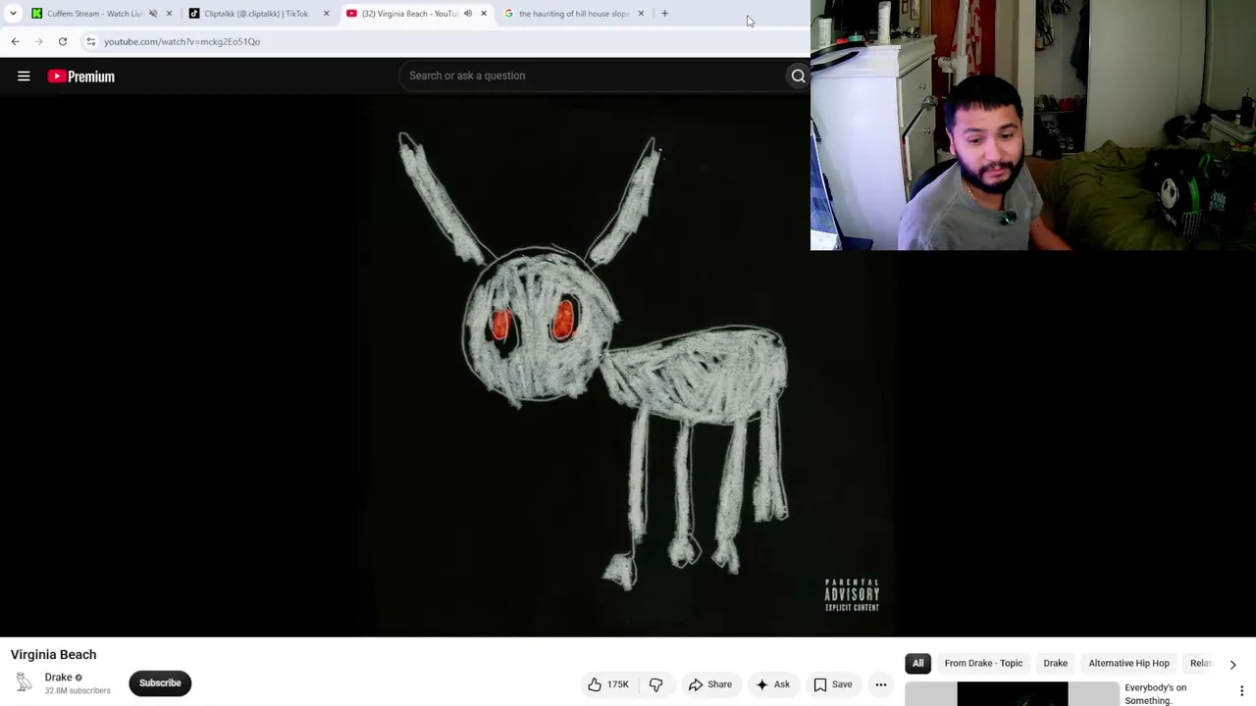Screen dimensions: 1256x706
Task: Close the Virginia Beach YouTube tab
Action: [x=483, y=14]
